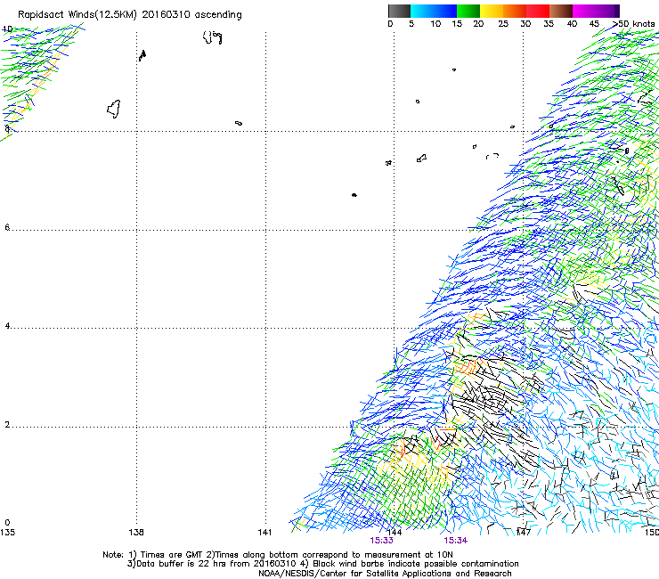Click the large island outline west of 138E

pos(114,109)
